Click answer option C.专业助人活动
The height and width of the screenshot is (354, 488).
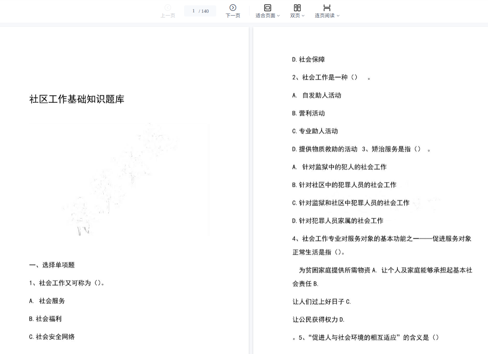[x=315, y=131]
